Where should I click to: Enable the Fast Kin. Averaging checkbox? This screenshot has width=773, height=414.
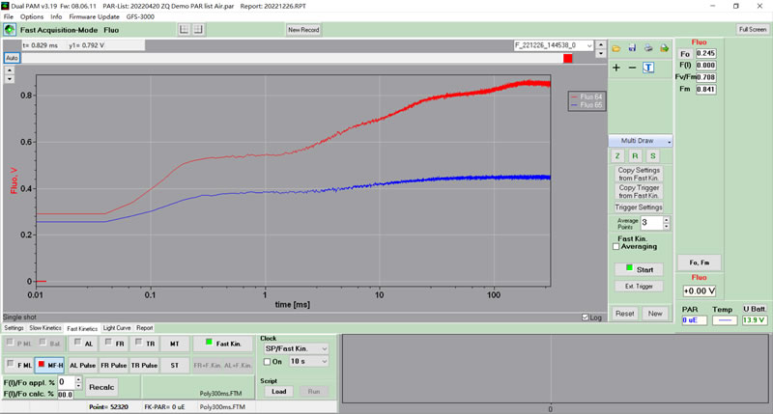click(x=617, y=246)
